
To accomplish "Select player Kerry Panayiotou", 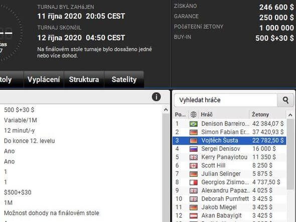I will (229, 157).
